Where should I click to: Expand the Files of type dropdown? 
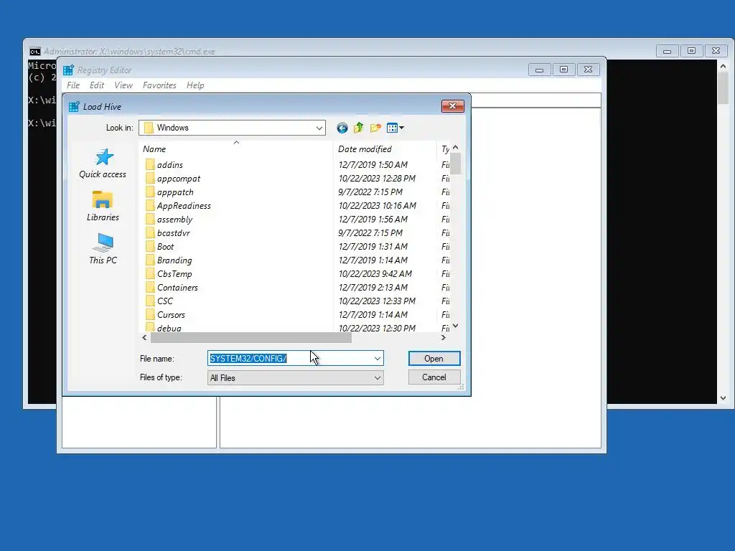coord(378,377)
